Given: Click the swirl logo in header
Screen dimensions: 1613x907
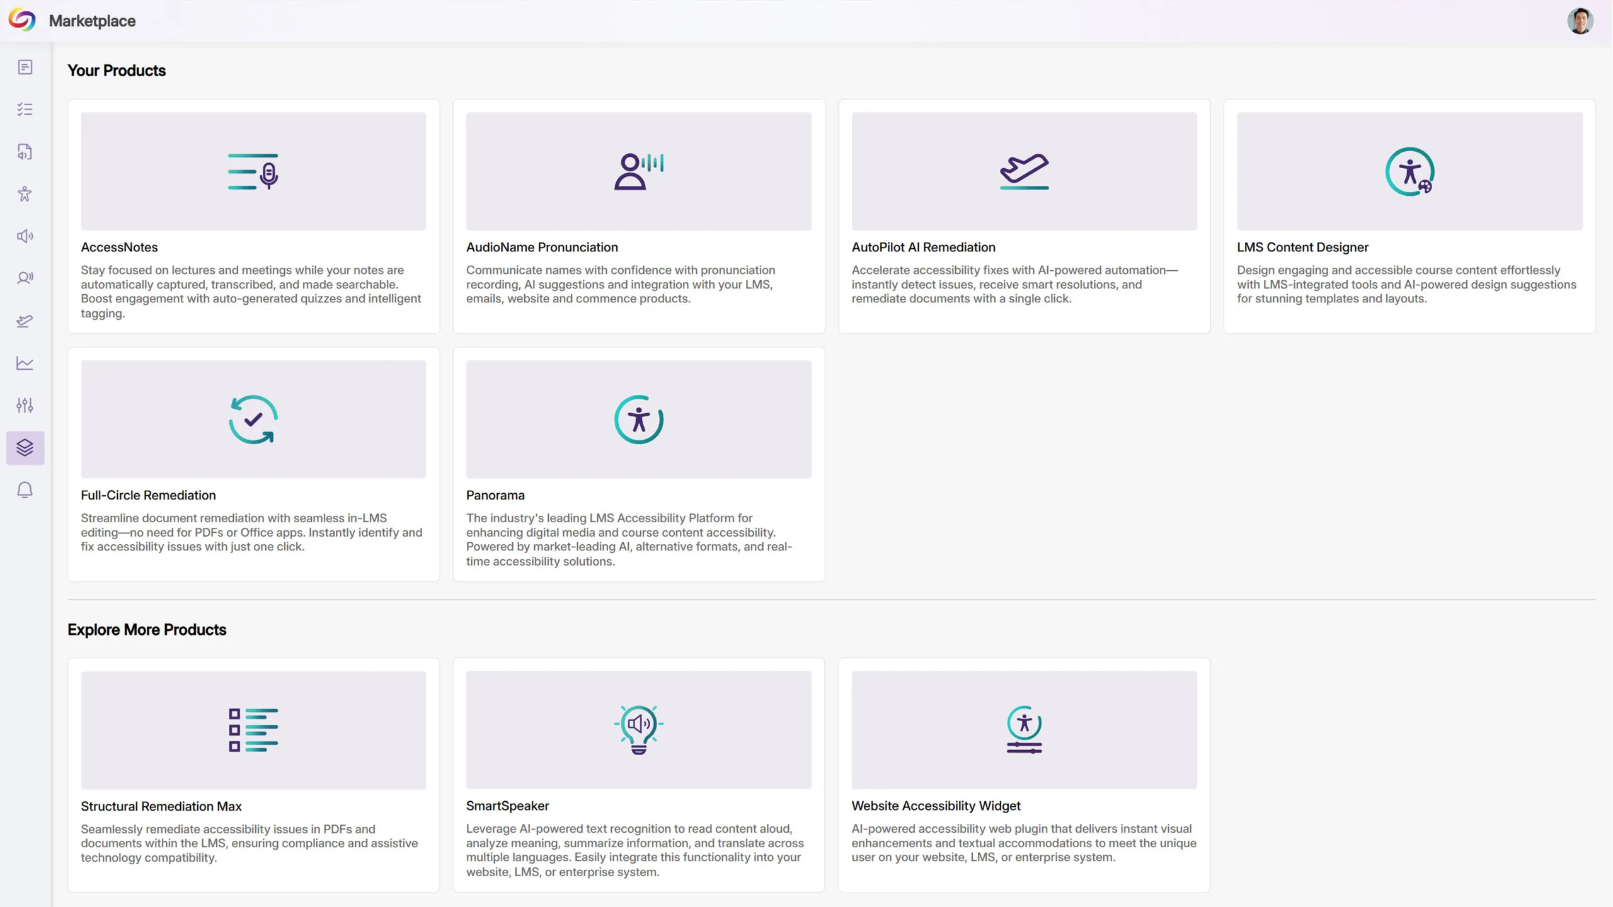Looking at the screenshot, I should 22,20.
